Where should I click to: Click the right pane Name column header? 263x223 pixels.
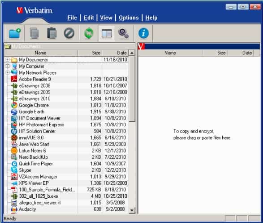pos(170,53)
